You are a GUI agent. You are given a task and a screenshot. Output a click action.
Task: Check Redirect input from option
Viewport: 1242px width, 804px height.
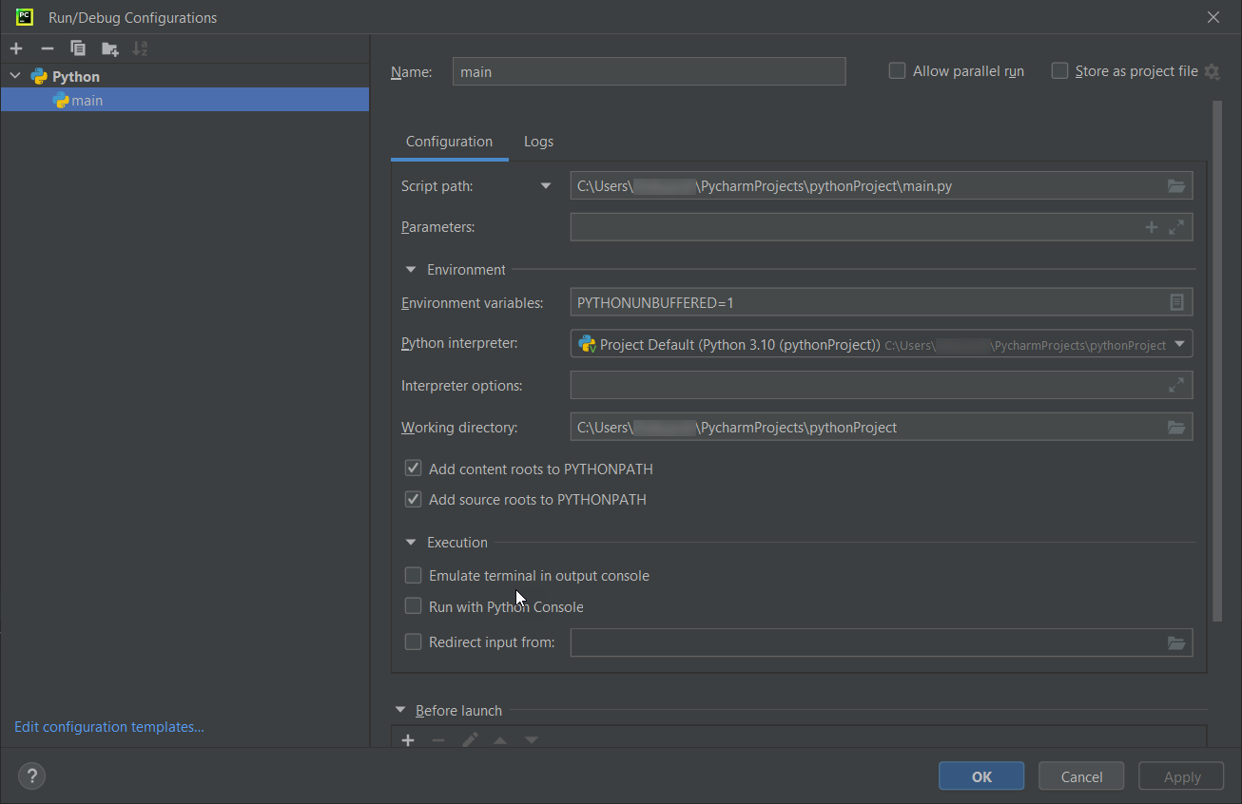[x=413, y=641]
